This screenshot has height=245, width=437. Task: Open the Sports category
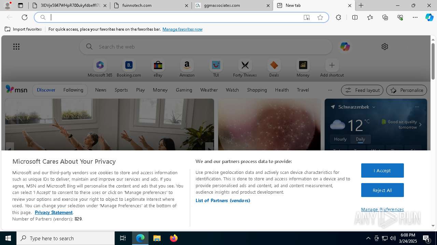pos(121,90)
